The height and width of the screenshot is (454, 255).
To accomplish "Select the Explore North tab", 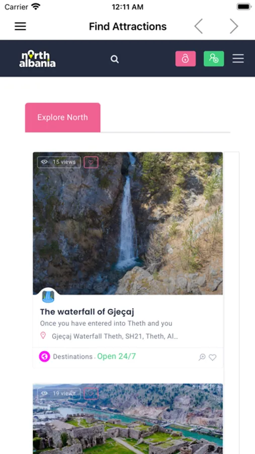I will (63, 117).
